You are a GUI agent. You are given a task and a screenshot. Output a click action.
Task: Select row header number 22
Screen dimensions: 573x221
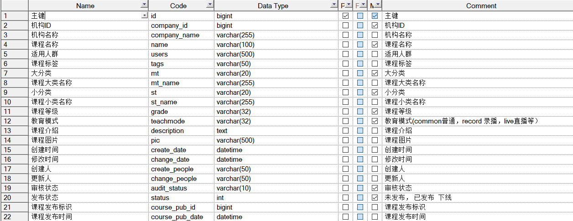tap(14, 217)
